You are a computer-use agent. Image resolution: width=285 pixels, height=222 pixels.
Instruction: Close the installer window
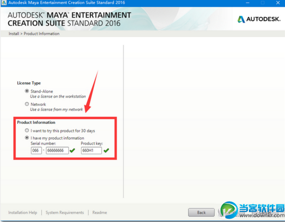[278, 3]
